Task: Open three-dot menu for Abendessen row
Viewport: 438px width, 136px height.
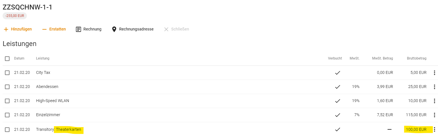Action: pyautogui.click(x=434, y=87)
